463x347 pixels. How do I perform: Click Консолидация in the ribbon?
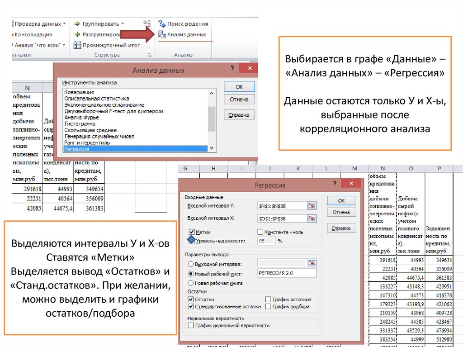coord(33,34)
